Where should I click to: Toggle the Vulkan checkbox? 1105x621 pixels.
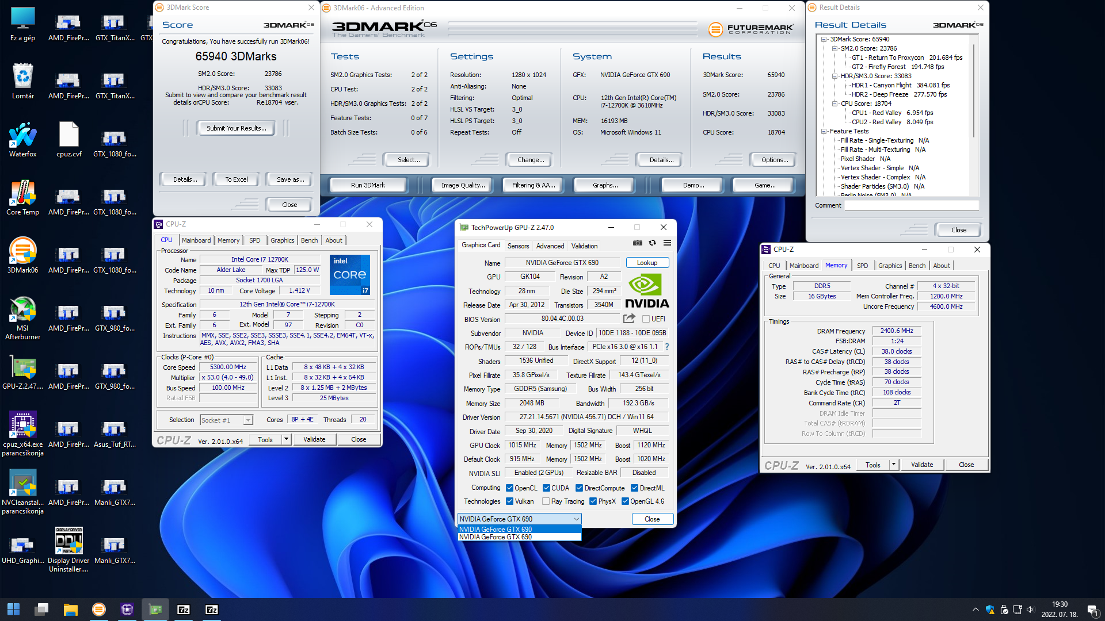point(509,501)
